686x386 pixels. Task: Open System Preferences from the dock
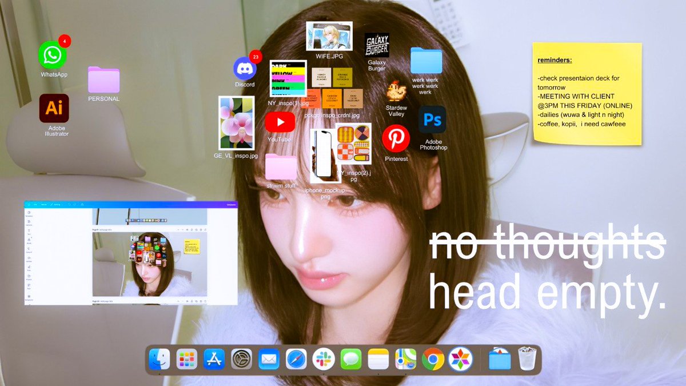pos(242,359)
